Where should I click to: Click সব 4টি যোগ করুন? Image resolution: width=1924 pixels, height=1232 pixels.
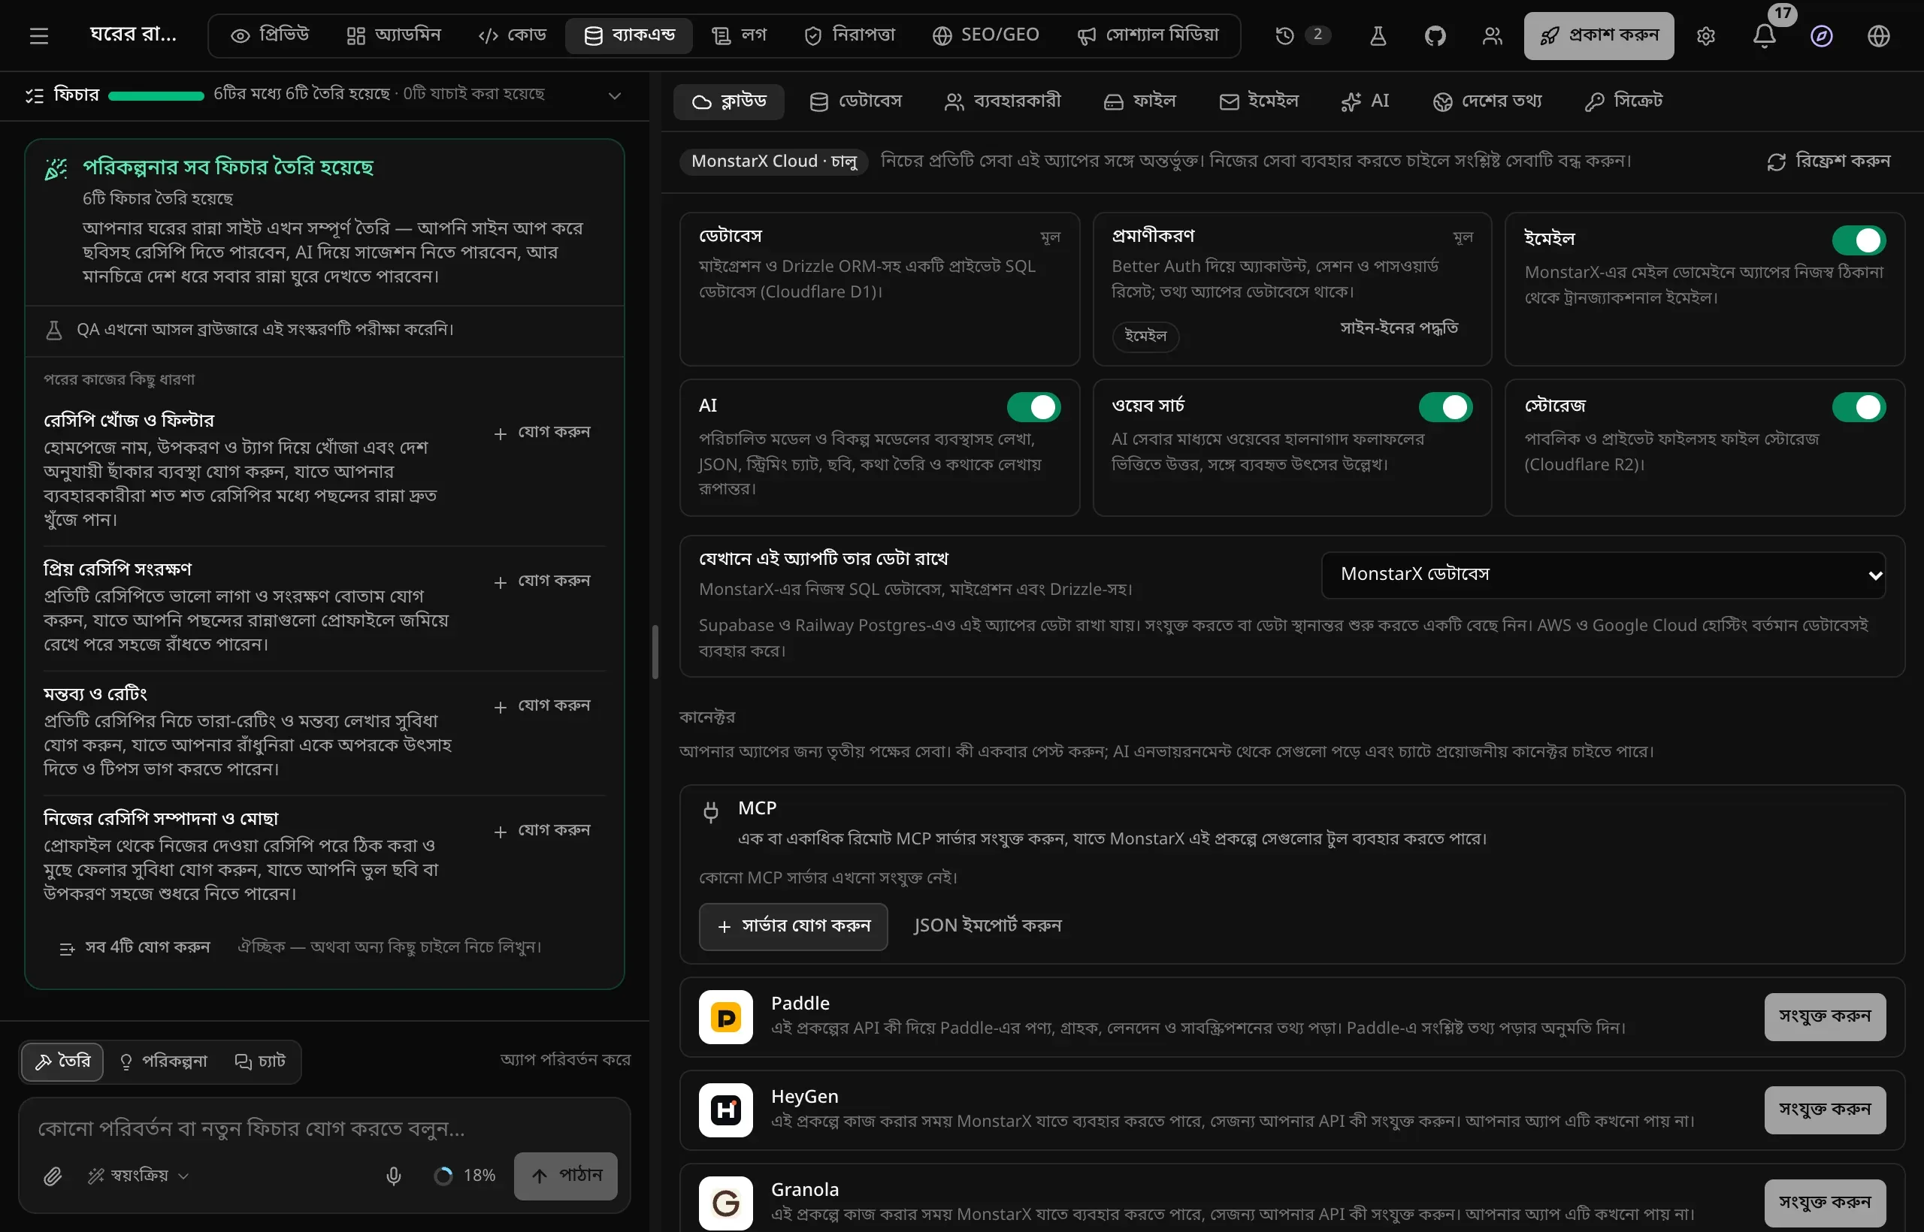point(135,947)
